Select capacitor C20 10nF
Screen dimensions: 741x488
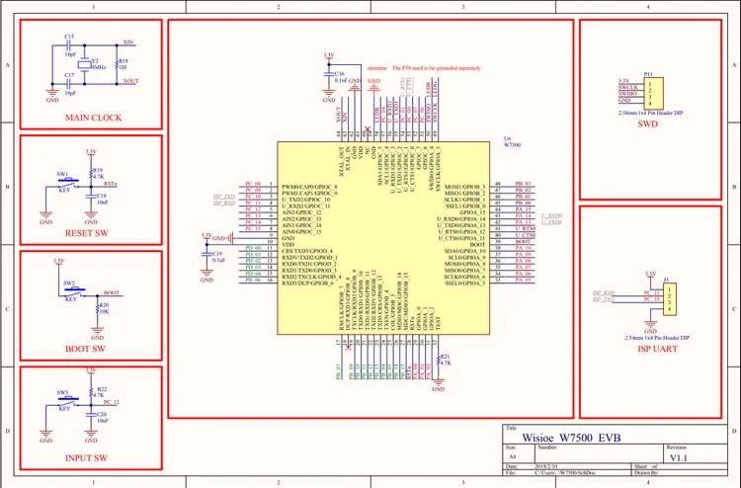coord(91,417)
